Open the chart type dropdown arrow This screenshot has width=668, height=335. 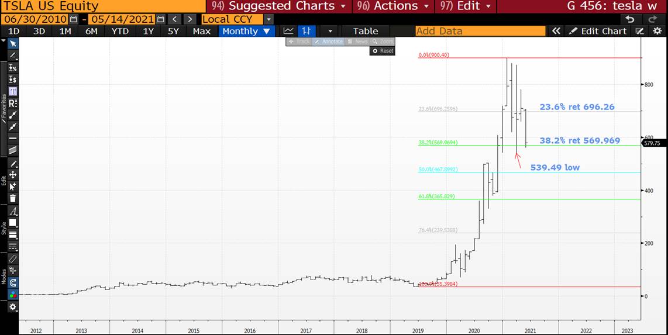tap(330, 32)
